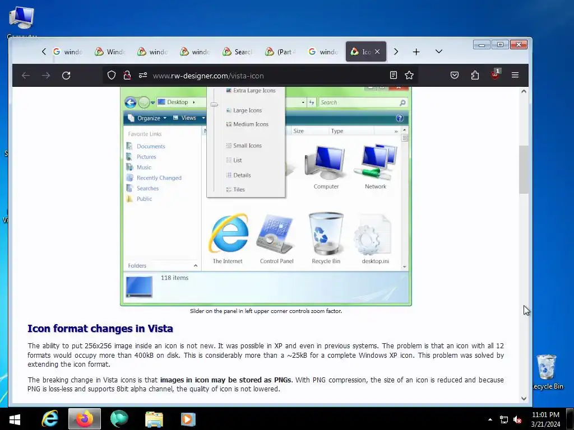
Task: Open tracking protection shield panel
Action: coord(112,76)
